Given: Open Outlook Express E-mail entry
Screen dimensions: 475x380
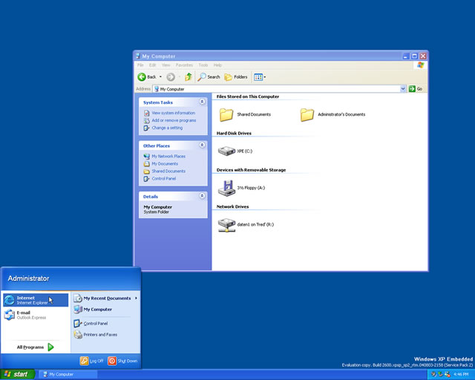Looking at the screenshot, I should click(36, 315).
